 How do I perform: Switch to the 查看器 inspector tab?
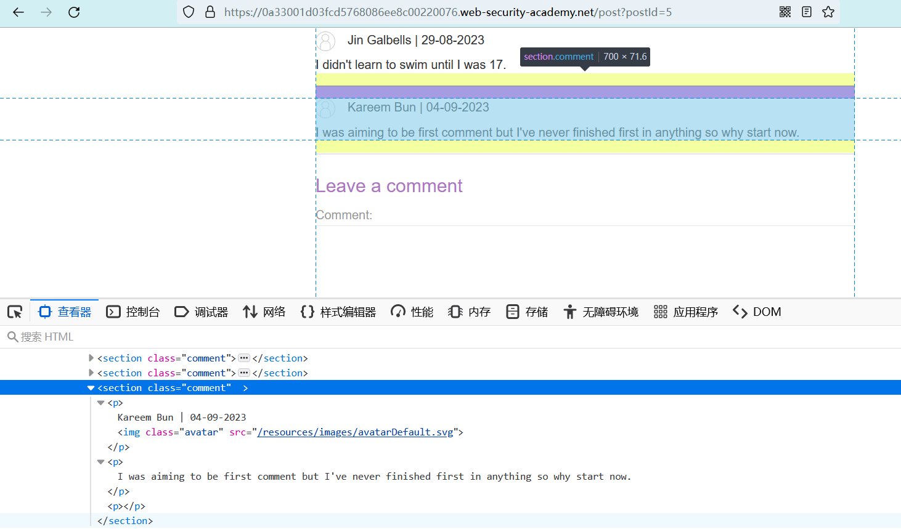click(65, 312)
